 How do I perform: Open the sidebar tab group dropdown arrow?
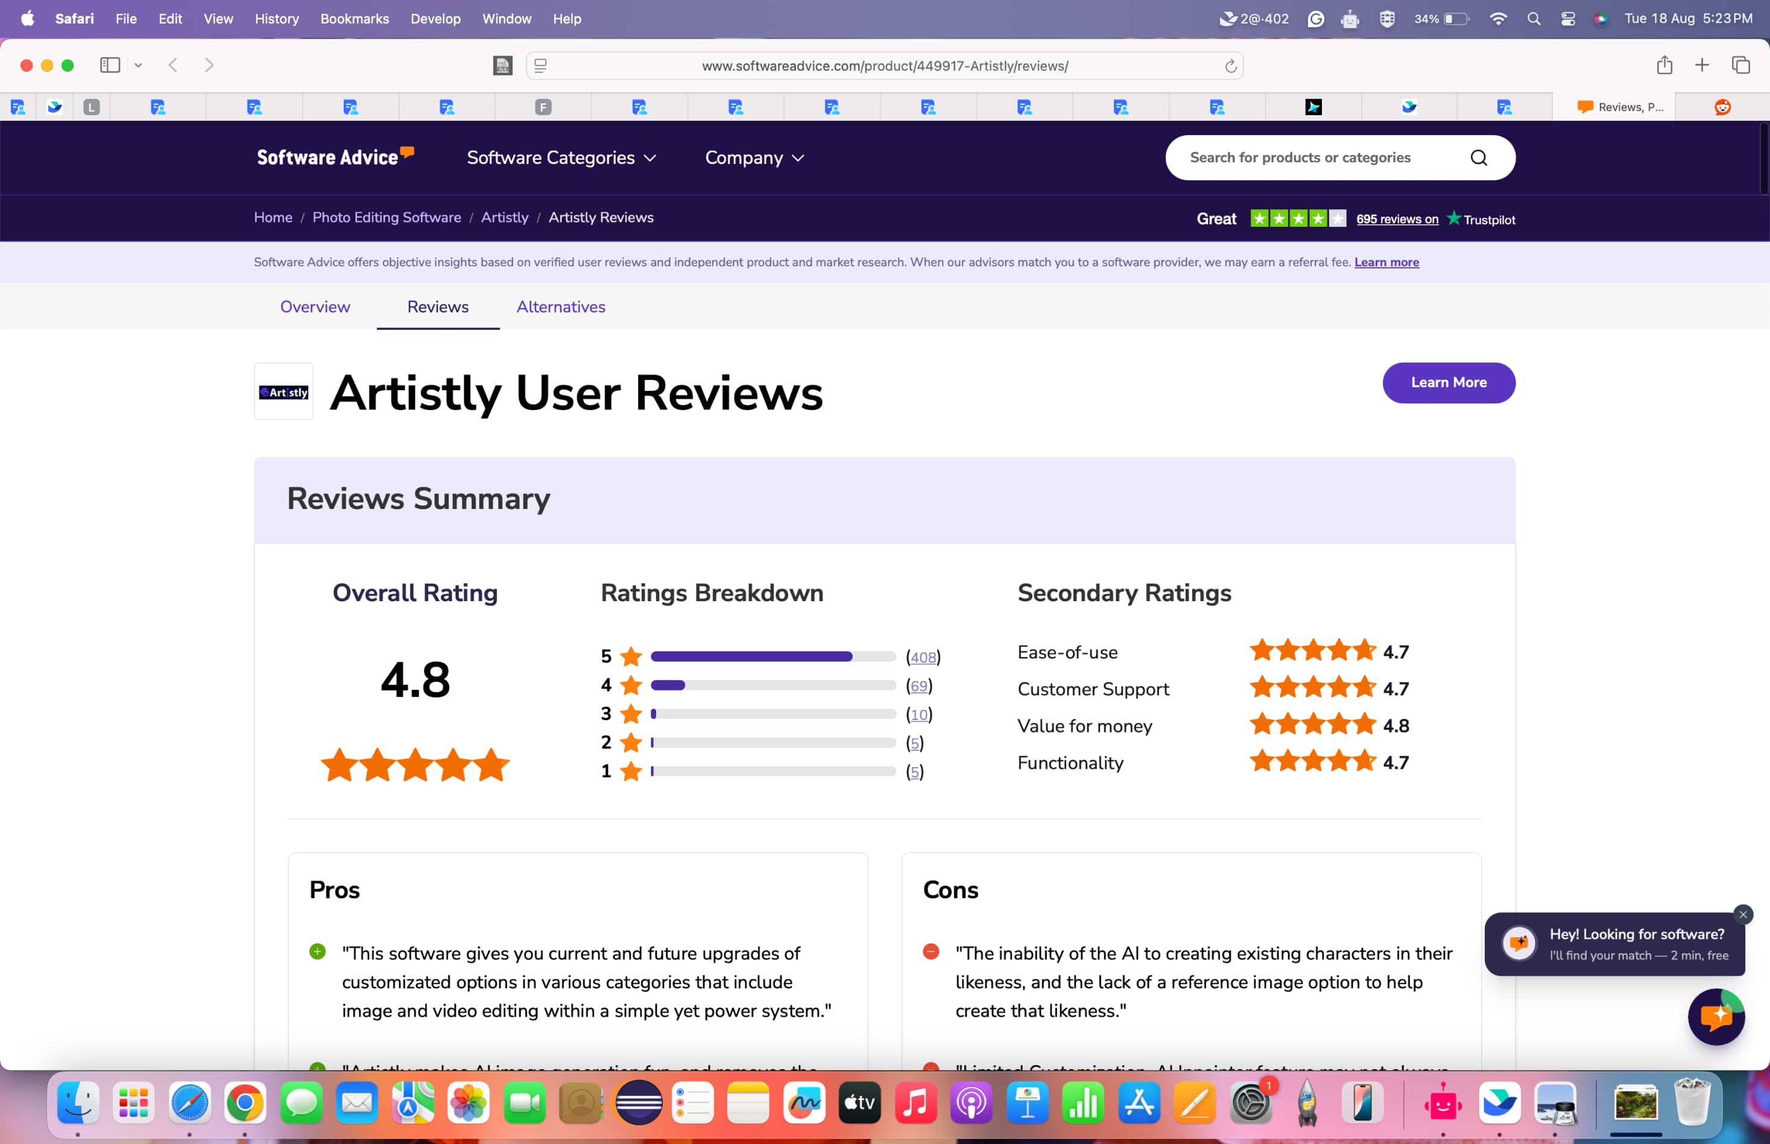(138, 65)
